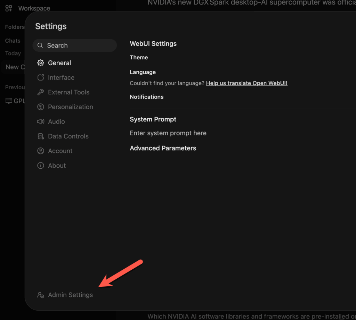Image resolution: width=356 pixels, height=320 pixels.
Task: Click the Settings search field
Action: coord(75,45)
